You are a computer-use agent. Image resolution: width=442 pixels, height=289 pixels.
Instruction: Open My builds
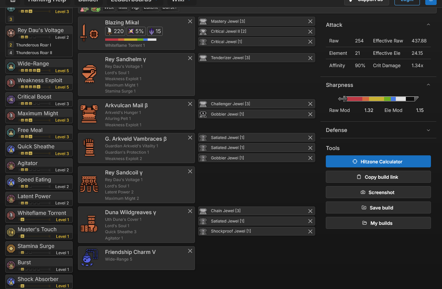[x=378, y=223]
